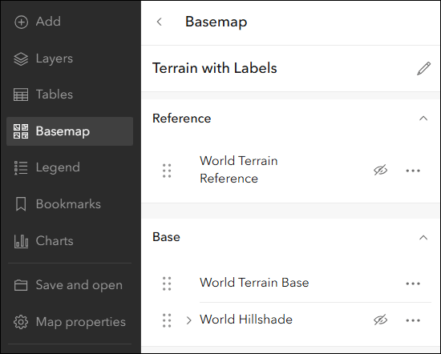
Task: Open Bookmarks from the sidebar
Action: (x=70, y=204)
